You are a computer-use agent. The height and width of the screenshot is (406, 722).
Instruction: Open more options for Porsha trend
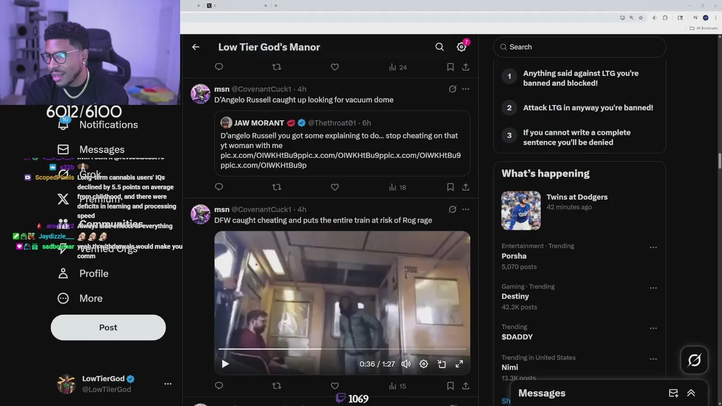[653, 247]
